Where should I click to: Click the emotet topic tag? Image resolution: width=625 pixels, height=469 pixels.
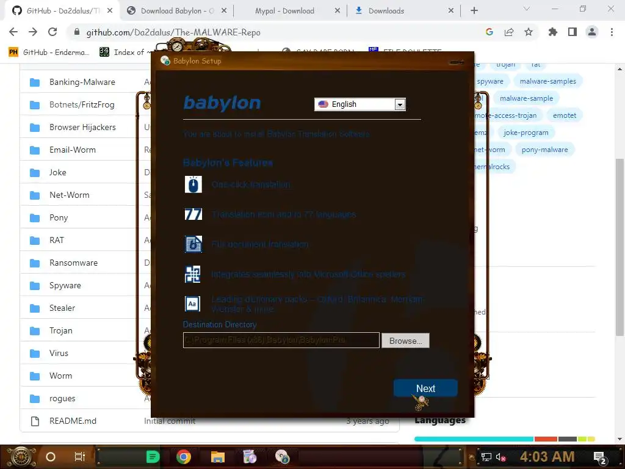click(565, 115)
